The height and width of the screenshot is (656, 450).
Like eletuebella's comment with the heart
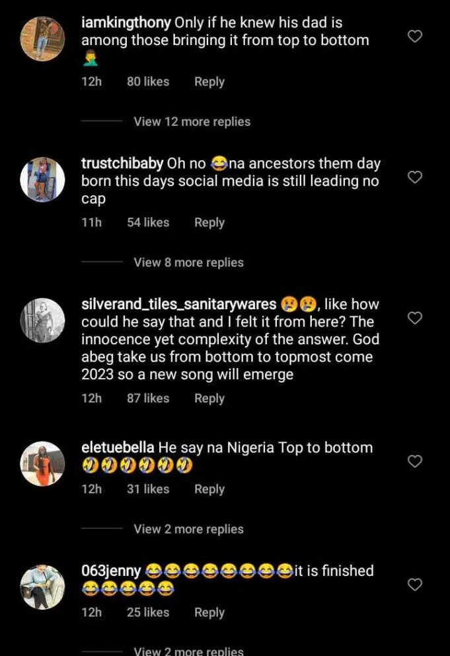click(x=414, y=461)
